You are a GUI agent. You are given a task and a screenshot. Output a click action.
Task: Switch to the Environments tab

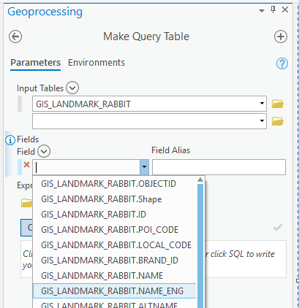coord(96,63)
